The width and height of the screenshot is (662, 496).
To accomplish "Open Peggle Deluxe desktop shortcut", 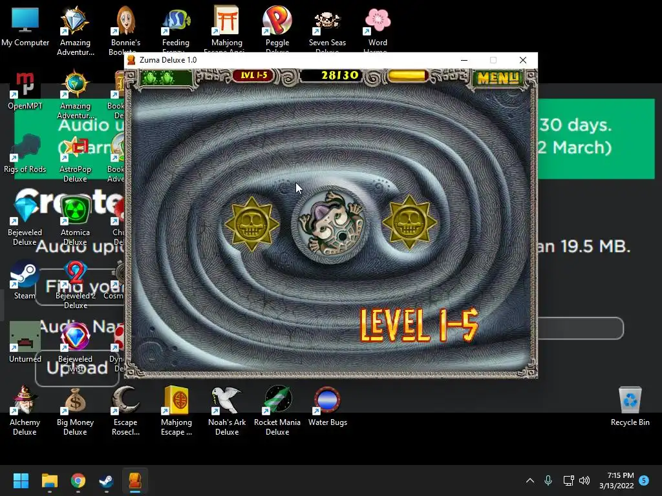I will pyautogui.click(x=277, y=30).
